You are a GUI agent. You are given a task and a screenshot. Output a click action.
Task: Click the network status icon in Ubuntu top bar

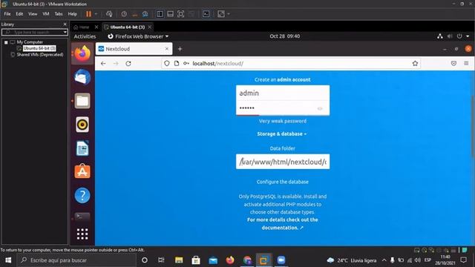(x=440, y=36)
